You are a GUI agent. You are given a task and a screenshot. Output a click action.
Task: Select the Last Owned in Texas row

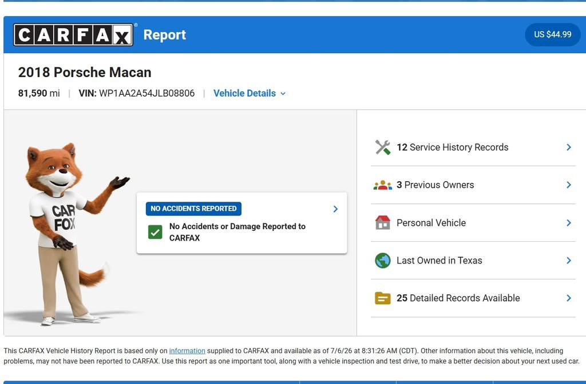[473, 261]
